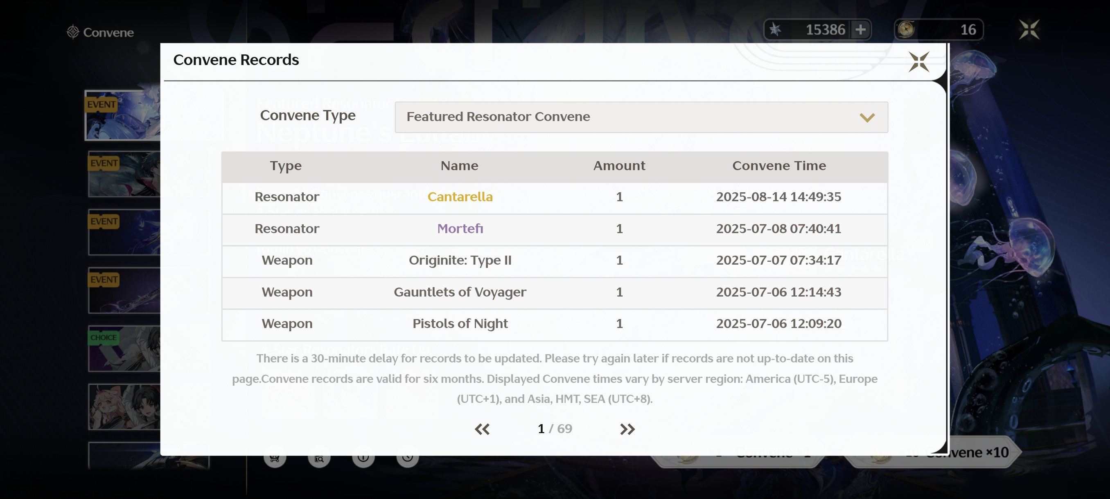Image resolution: width=1110 pixels, height=499 pixels.
Task: Open the CHOICE banner thumbnail
Action: click(124, 349)
